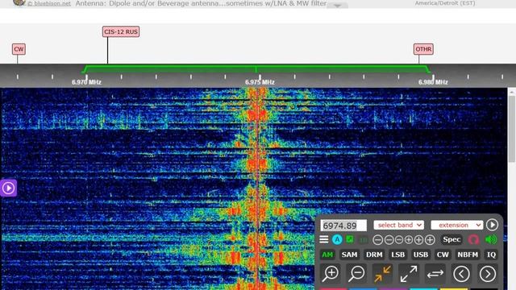Click the CIS-12 RUS frequency label
The image size is (516, 290).
[x=121, y=31]
